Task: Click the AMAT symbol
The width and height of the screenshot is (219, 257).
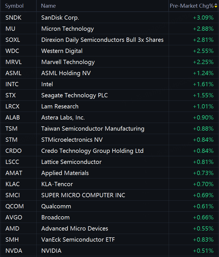Action: (x=14, y=173)
